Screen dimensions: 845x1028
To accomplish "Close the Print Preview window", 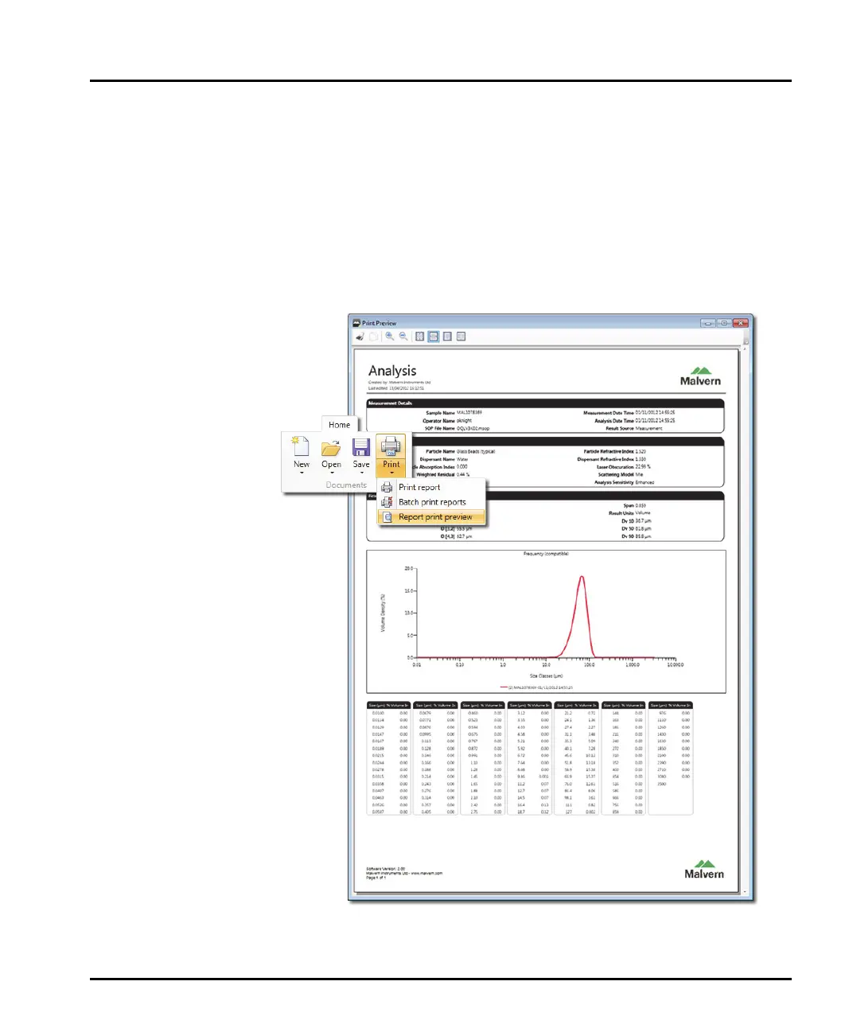I will (x=741, y=323).
